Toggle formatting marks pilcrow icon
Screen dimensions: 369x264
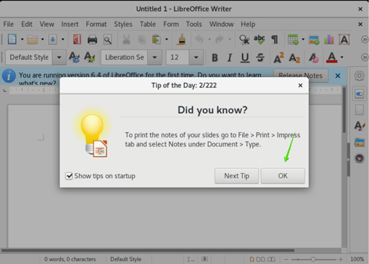(274, 40)
